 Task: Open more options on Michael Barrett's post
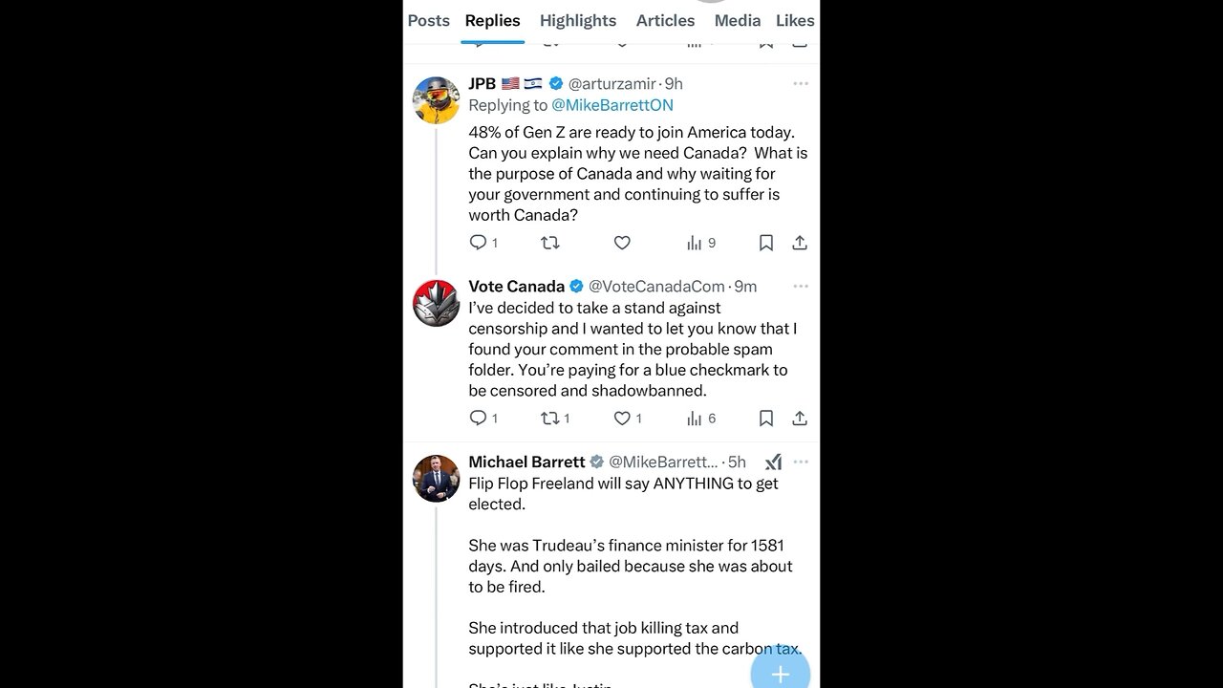pyautogui.click(x=801, y=462)
